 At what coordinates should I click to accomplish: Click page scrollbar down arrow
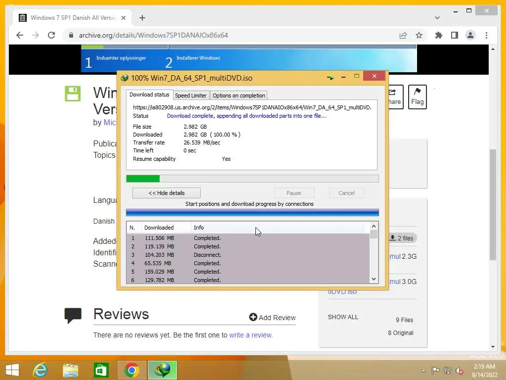point(493,347)
